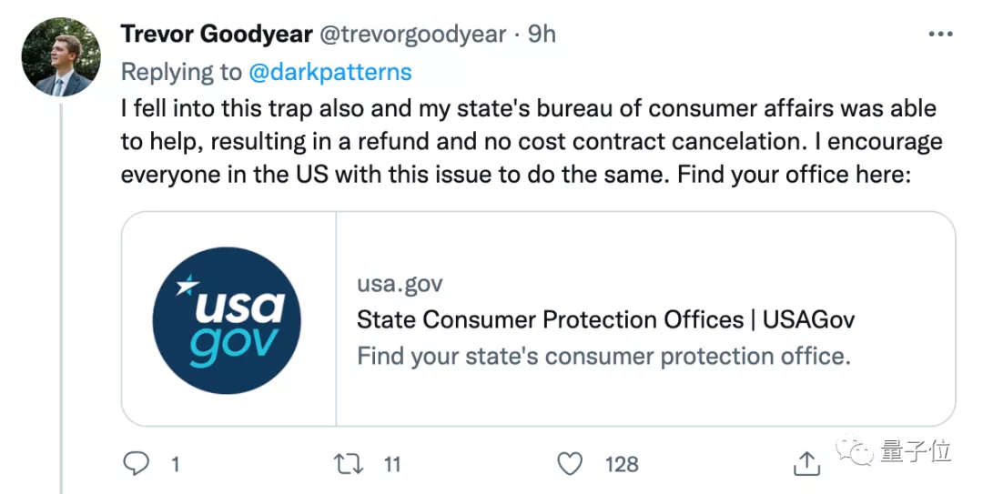Click the reply count of 1

(175, 465)
